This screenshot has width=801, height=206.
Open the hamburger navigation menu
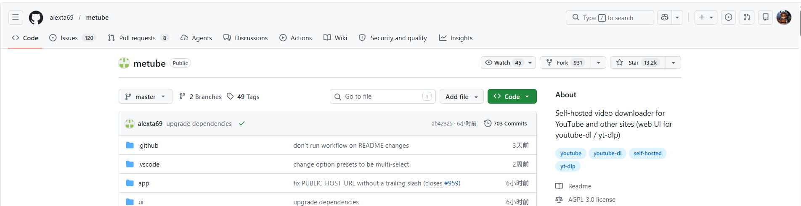pyautogui.click(x=16, y=17)
